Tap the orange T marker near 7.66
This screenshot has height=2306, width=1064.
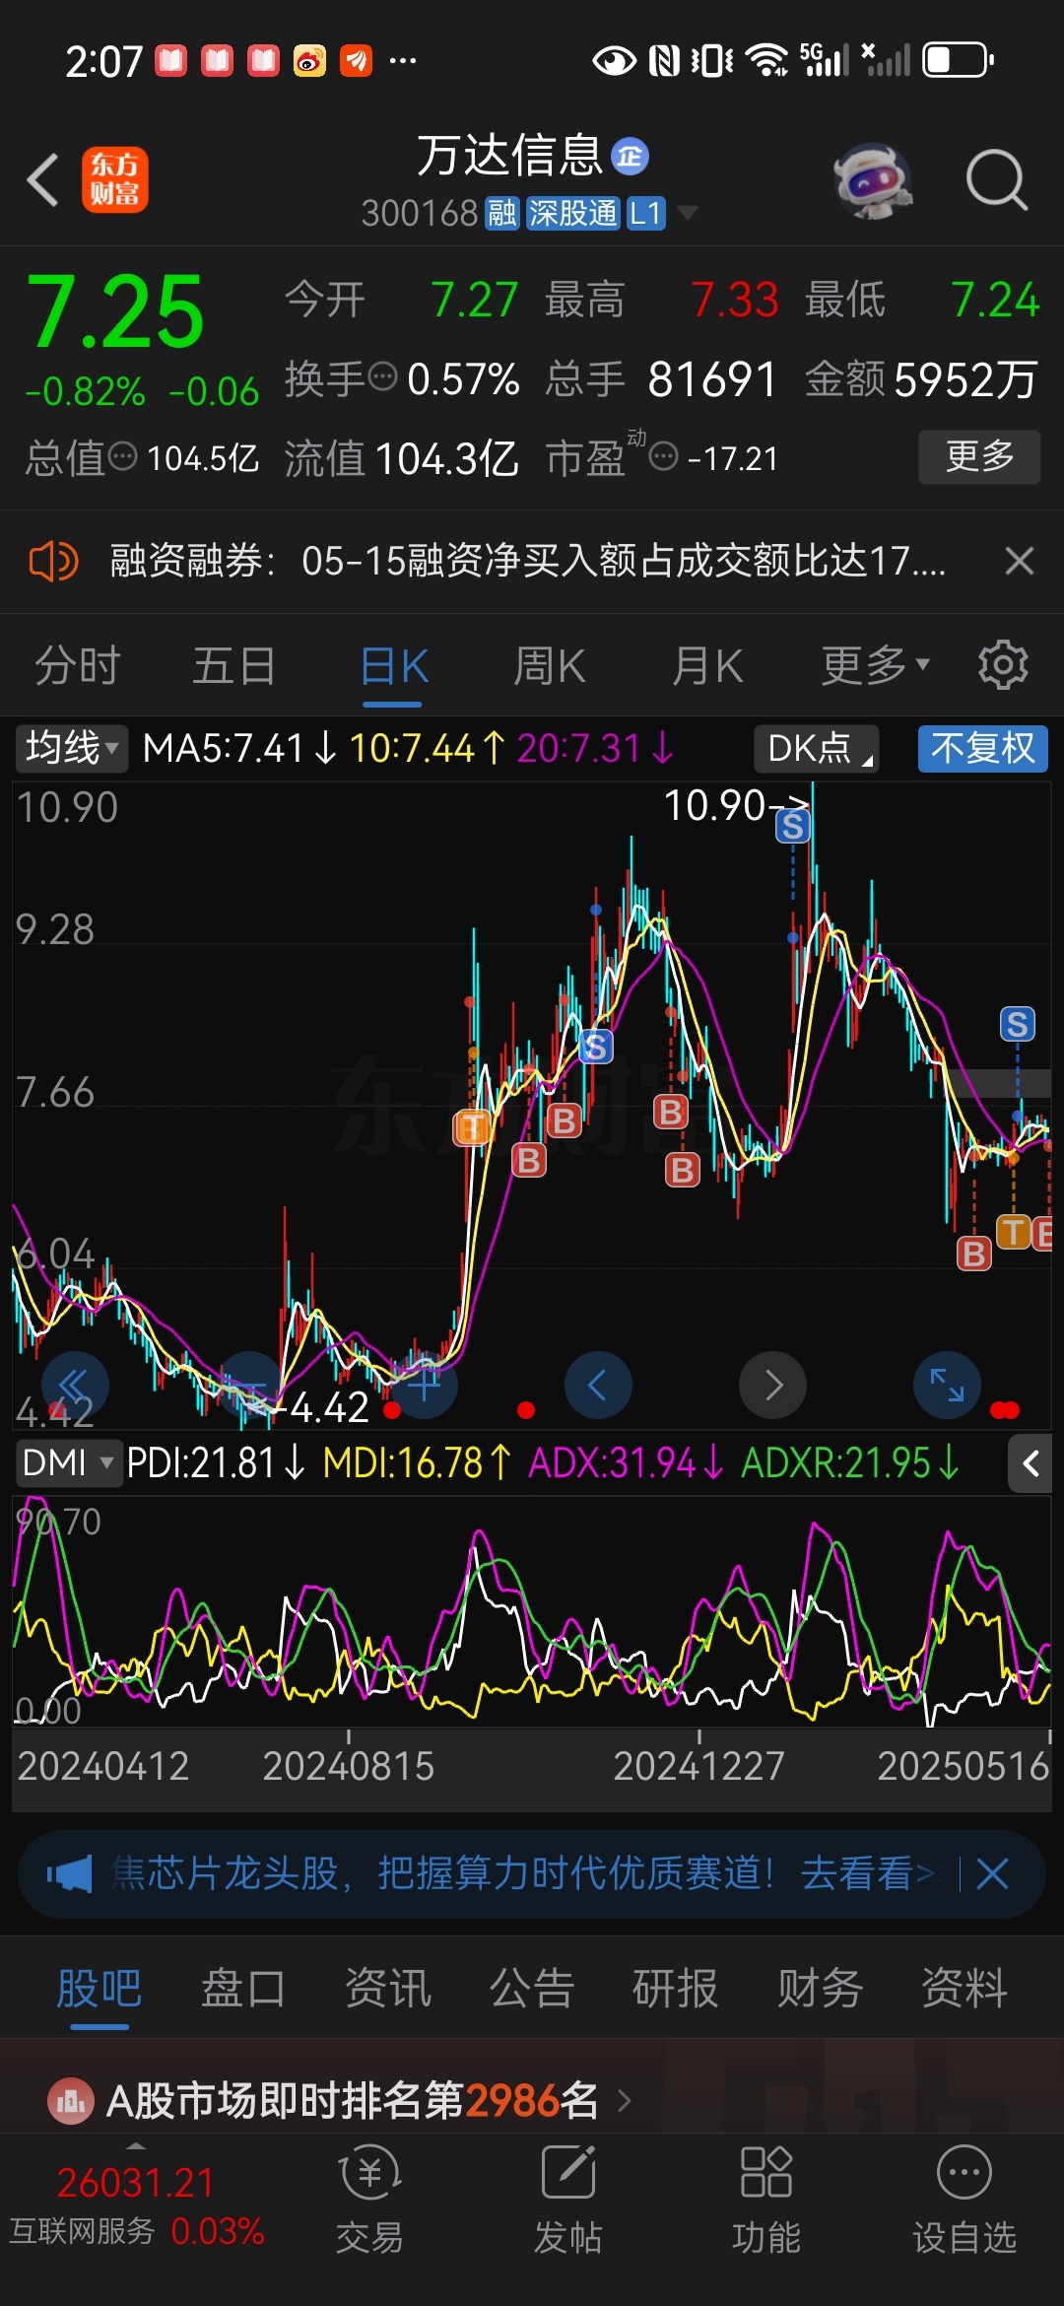(x=472, y=1127)
